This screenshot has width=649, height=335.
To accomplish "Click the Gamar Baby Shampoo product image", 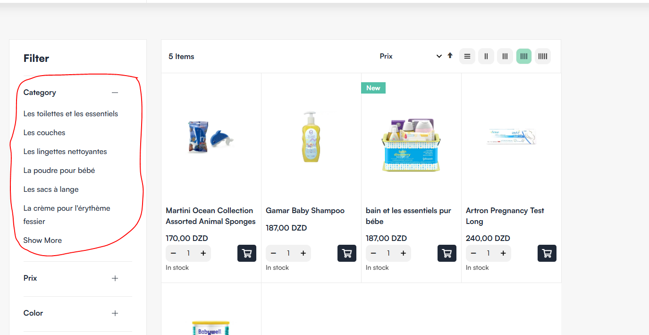I will 311,137.
